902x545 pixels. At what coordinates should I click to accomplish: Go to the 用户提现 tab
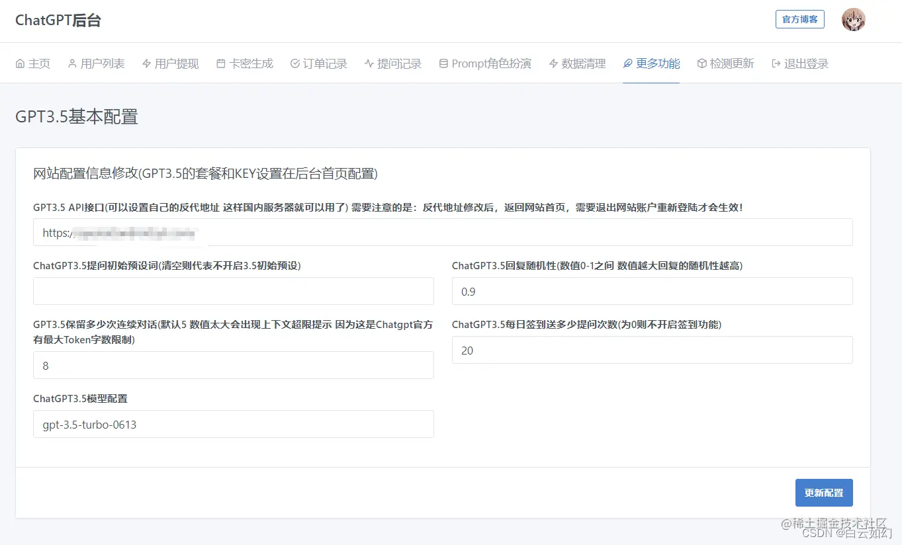point(170,63)
